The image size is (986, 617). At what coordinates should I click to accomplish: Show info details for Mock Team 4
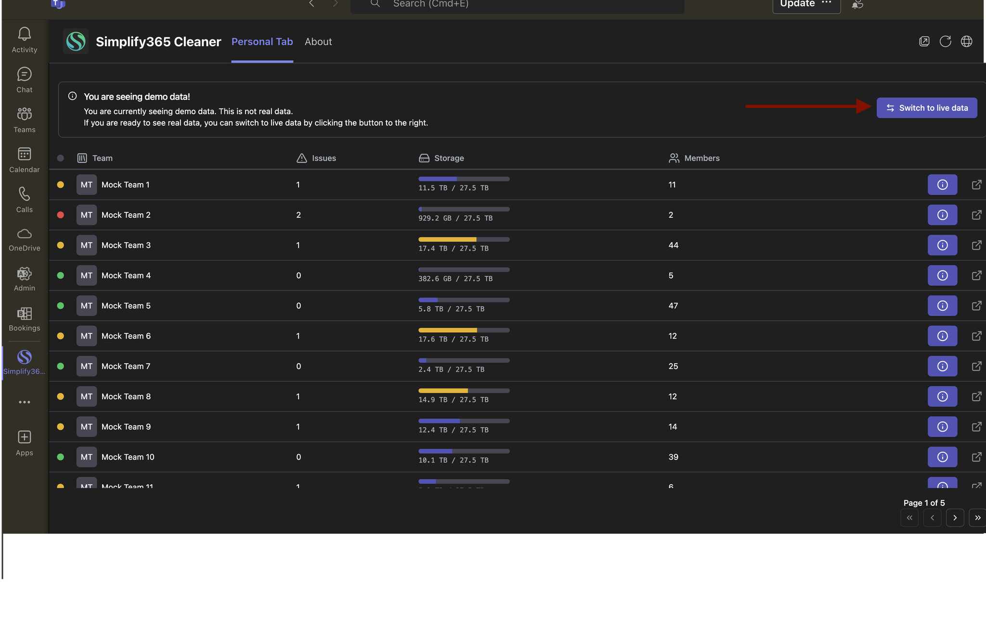tap(942, 276)
